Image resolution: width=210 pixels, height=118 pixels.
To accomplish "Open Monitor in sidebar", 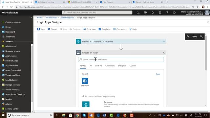I will (7, 99).
